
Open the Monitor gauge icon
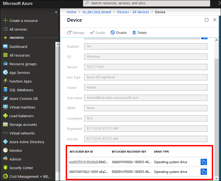pos(5,150)
